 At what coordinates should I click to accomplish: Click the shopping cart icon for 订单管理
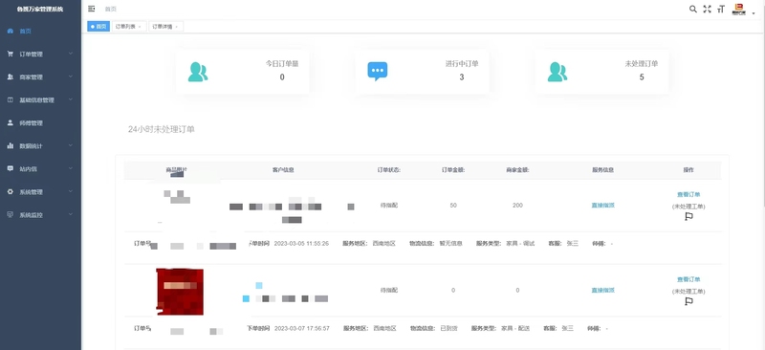(11, 55)
